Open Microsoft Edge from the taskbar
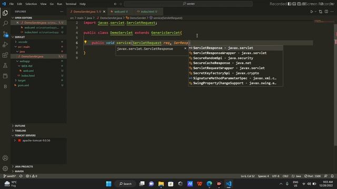 210,184
